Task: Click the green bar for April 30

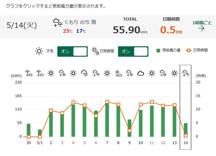Action: [x=28, y=130]
